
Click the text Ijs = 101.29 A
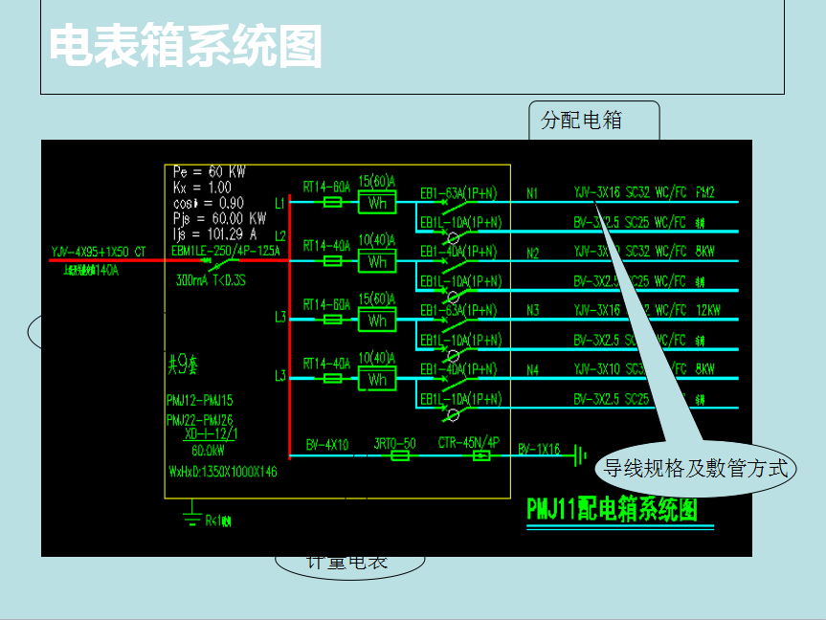pos(215,233)
